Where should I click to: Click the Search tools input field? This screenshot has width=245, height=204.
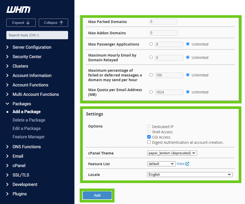coord(37,35)
